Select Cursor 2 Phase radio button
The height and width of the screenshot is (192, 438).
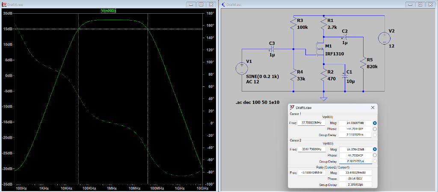[x=375, y=155]
